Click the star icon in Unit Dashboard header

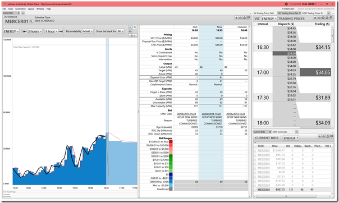(236, 18)
